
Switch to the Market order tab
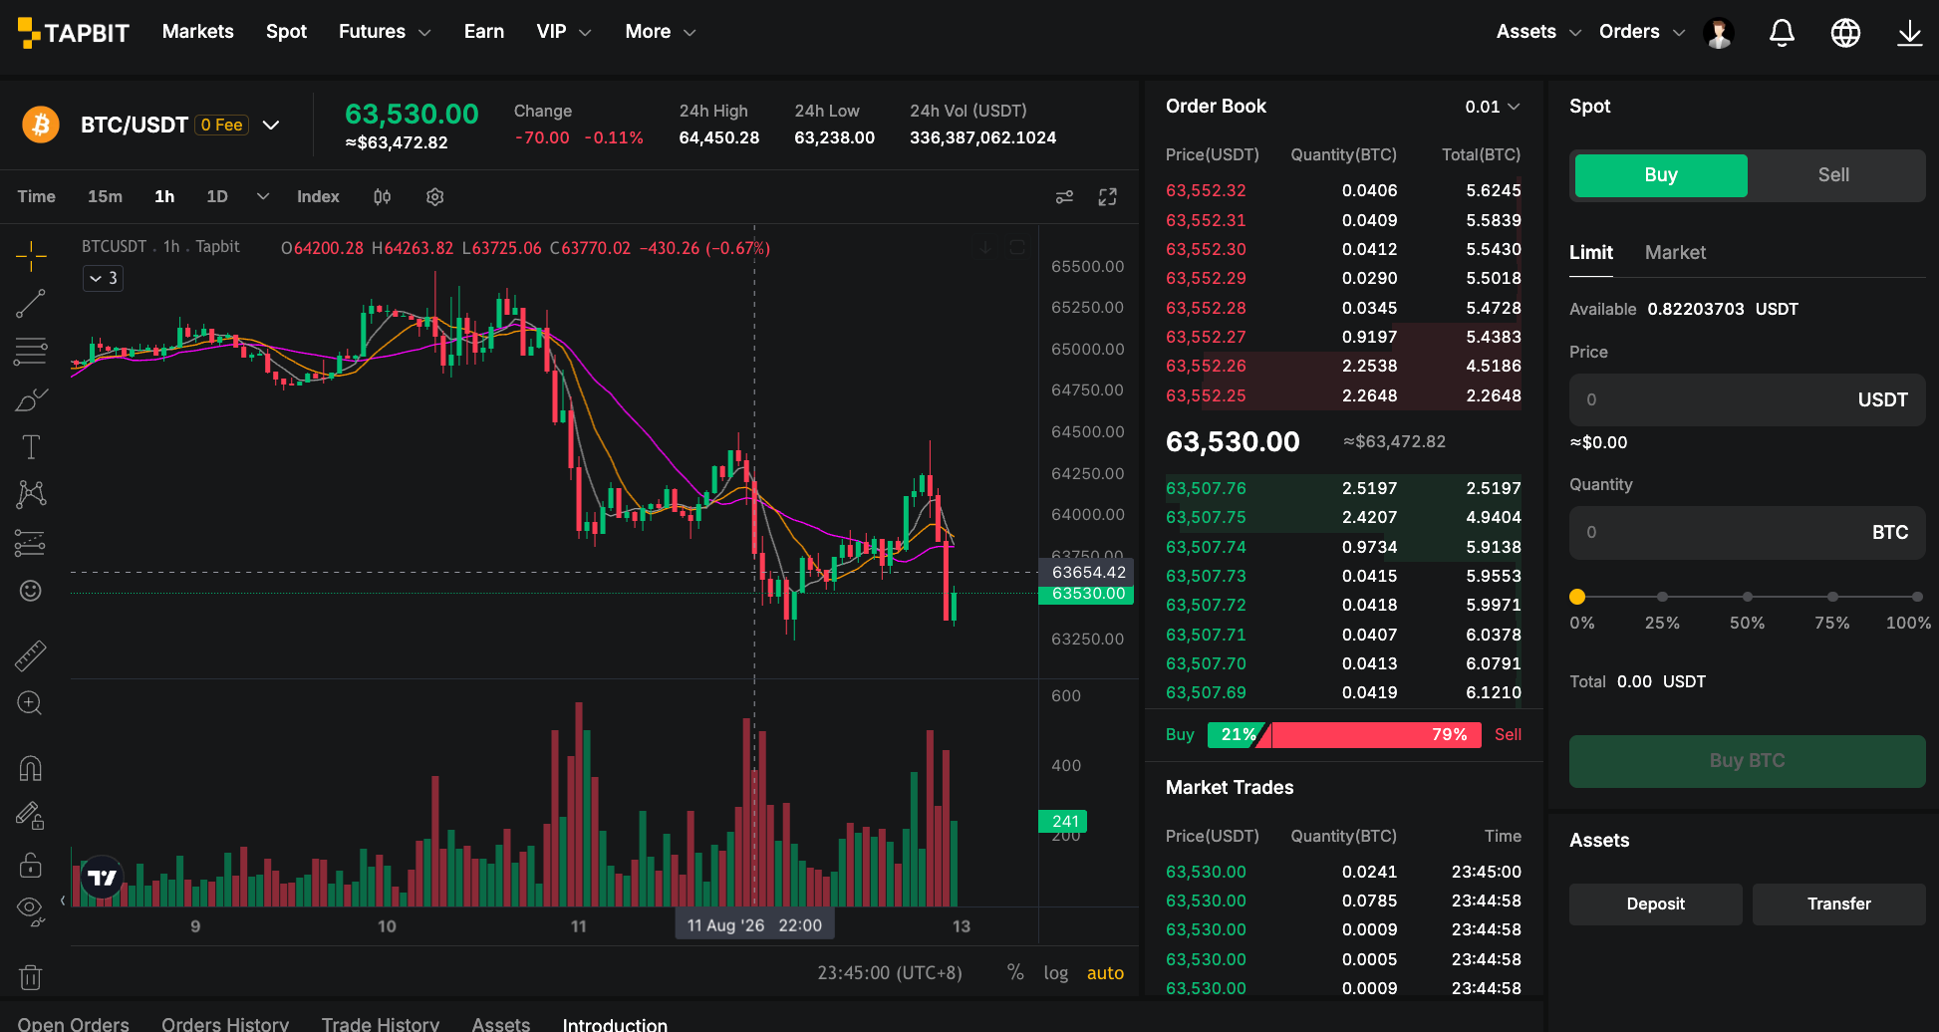pyautogui.click(x=1675, y=253)
